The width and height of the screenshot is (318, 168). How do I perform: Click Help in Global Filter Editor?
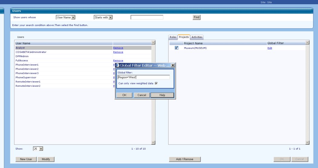pos(162,95)
